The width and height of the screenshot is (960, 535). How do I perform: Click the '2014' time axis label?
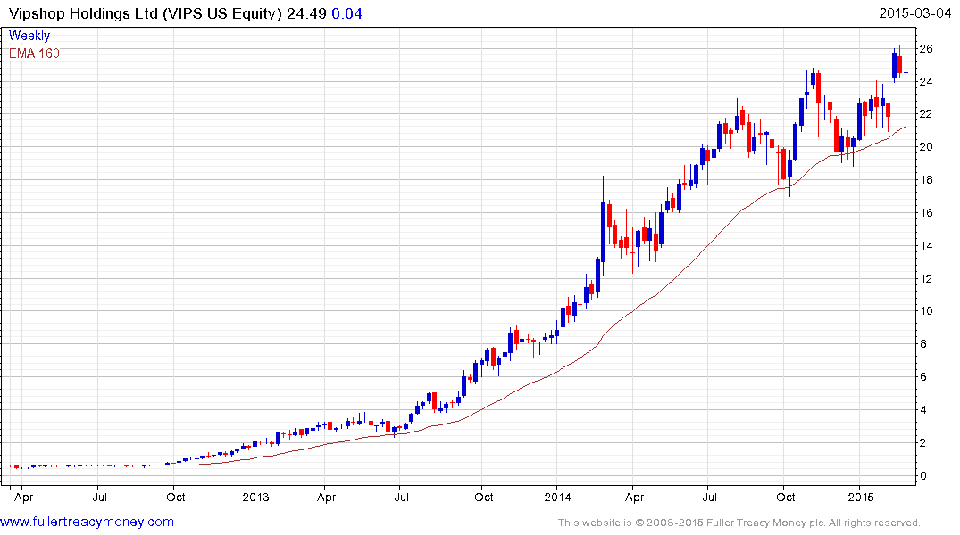click(557, 497)
